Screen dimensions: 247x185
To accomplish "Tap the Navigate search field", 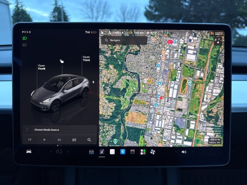I will tap(124, 40).
